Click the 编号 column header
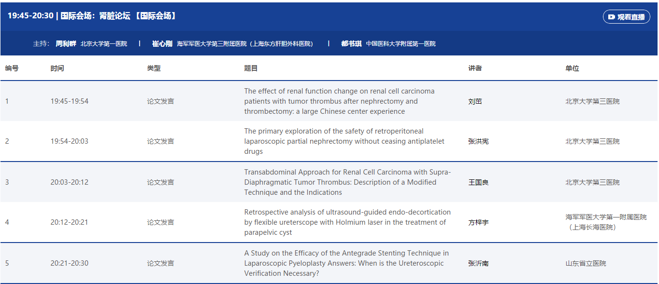 [x=12, y=68]
